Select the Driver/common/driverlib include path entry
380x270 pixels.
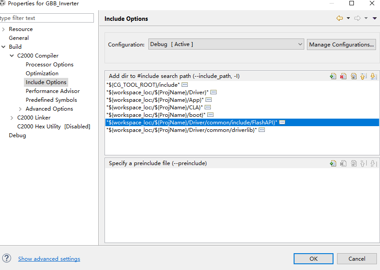coord(182,130)
